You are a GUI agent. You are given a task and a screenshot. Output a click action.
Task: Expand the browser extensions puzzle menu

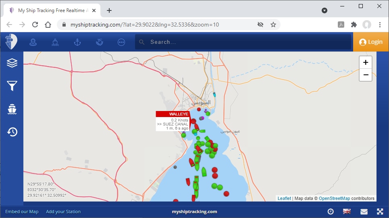point(354,25)
